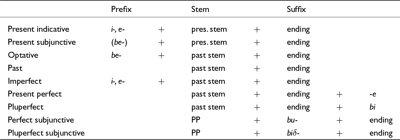Select the Pluperfect subjunctive row label
Screen dimensions: 400x140
(x=46, y=133)
